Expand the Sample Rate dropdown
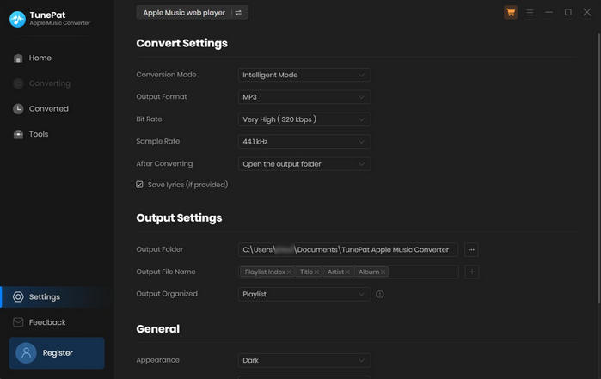Viewport: 601px width, 379px height. [304, 142]
